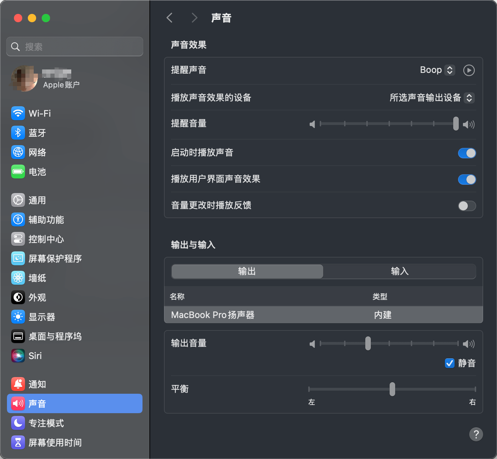The image size is (497, 459).
Task: Click the 名称 column header
Action: pos(177,297)
